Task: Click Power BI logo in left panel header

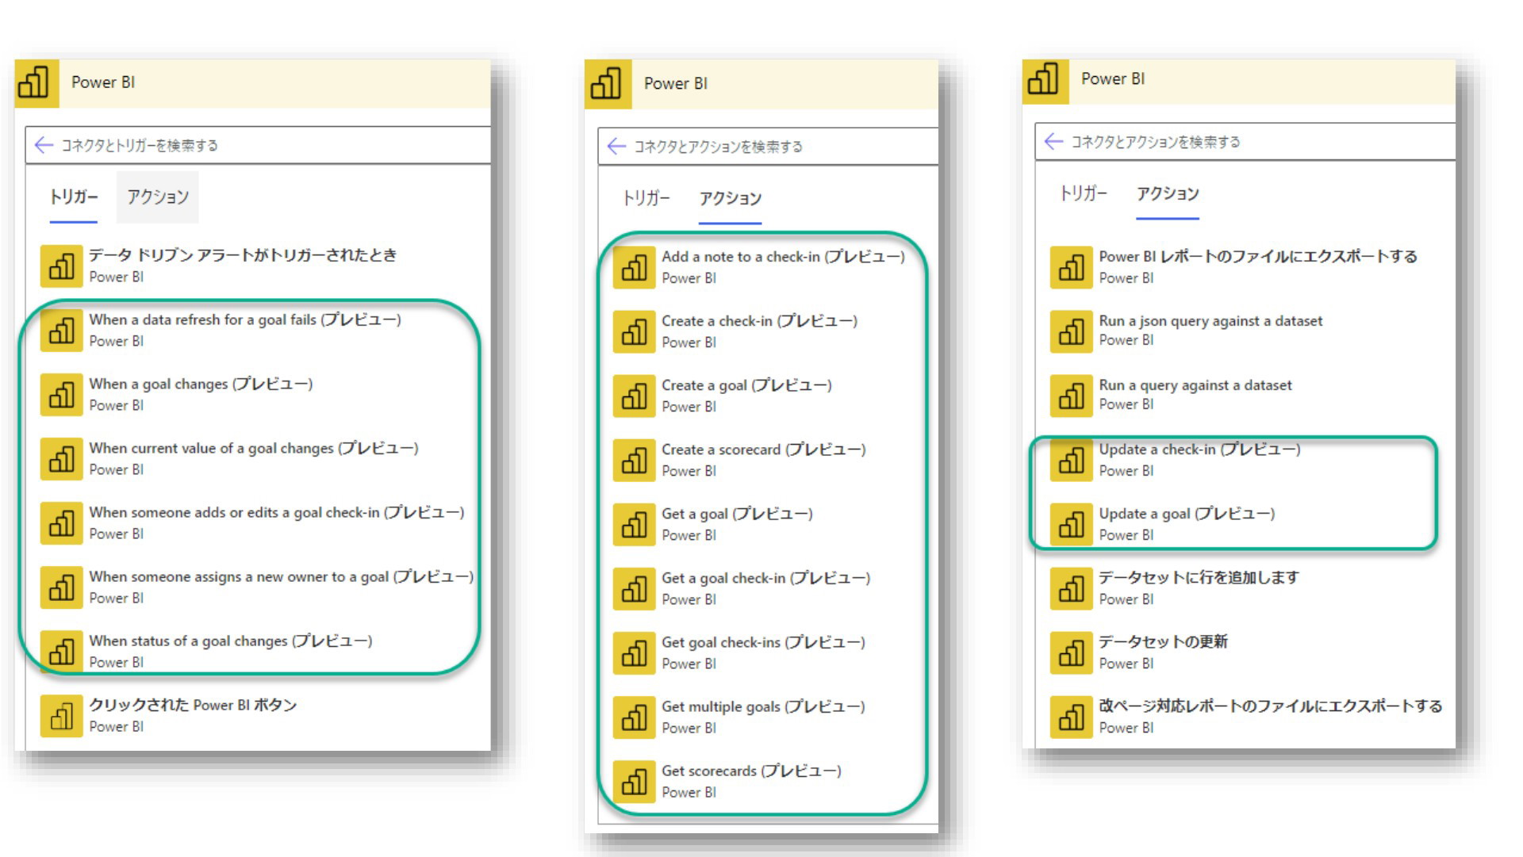Action: click(x=36, y=82)
